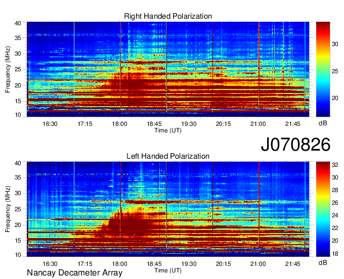This screenshot has height=279, width=344.
Task: Click the 26 dB value on Left Handed color bar
Action: (335, 203)
